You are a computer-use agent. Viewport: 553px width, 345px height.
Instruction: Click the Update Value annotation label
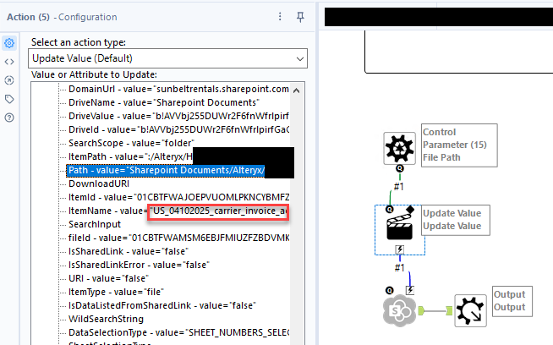455,220
